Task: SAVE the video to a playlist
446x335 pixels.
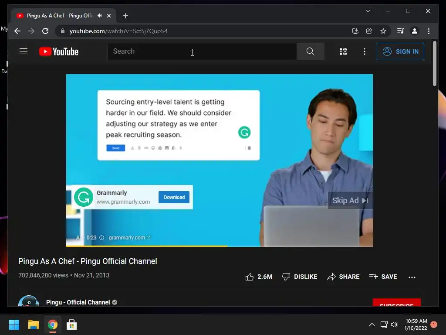Action: click(383, 277)
